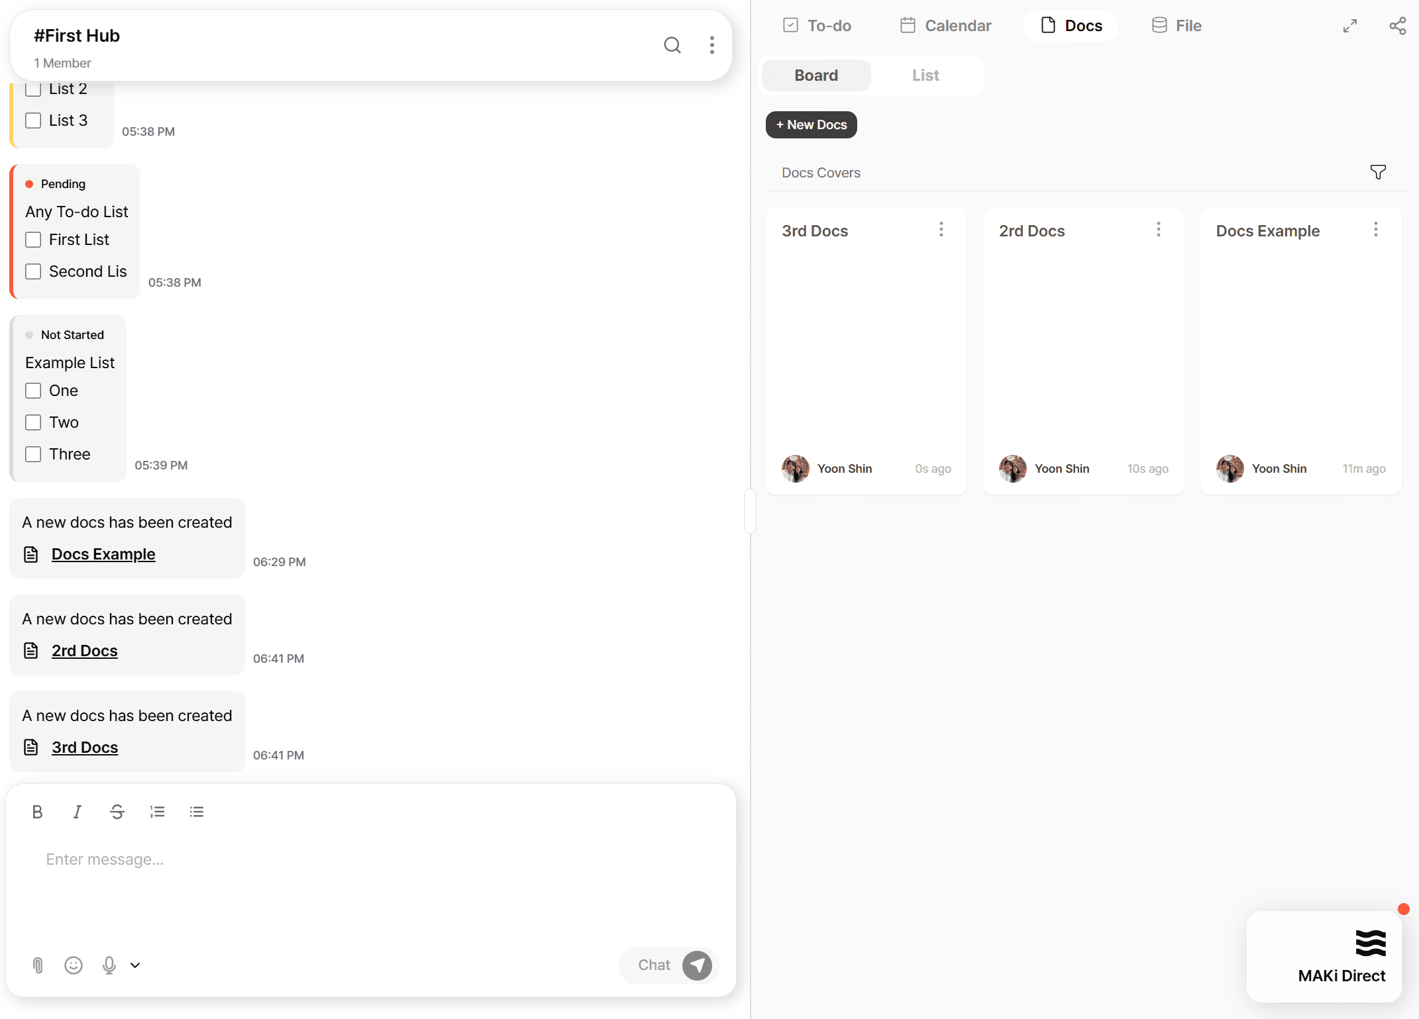
Task: Toggle strikethrough formatting
Action: point(117,812)
